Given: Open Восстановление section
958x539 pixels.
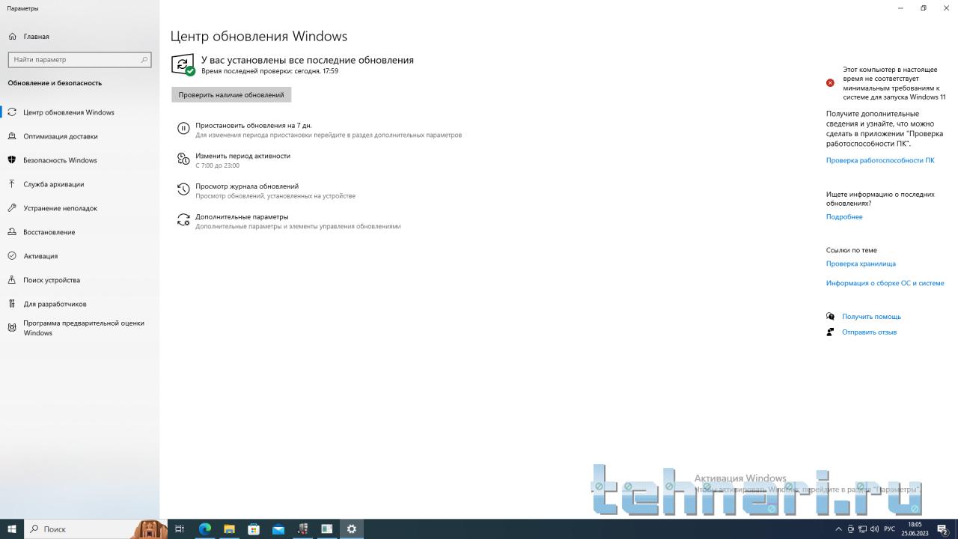Looking at the screenshot, I should [x=79, y=232].
